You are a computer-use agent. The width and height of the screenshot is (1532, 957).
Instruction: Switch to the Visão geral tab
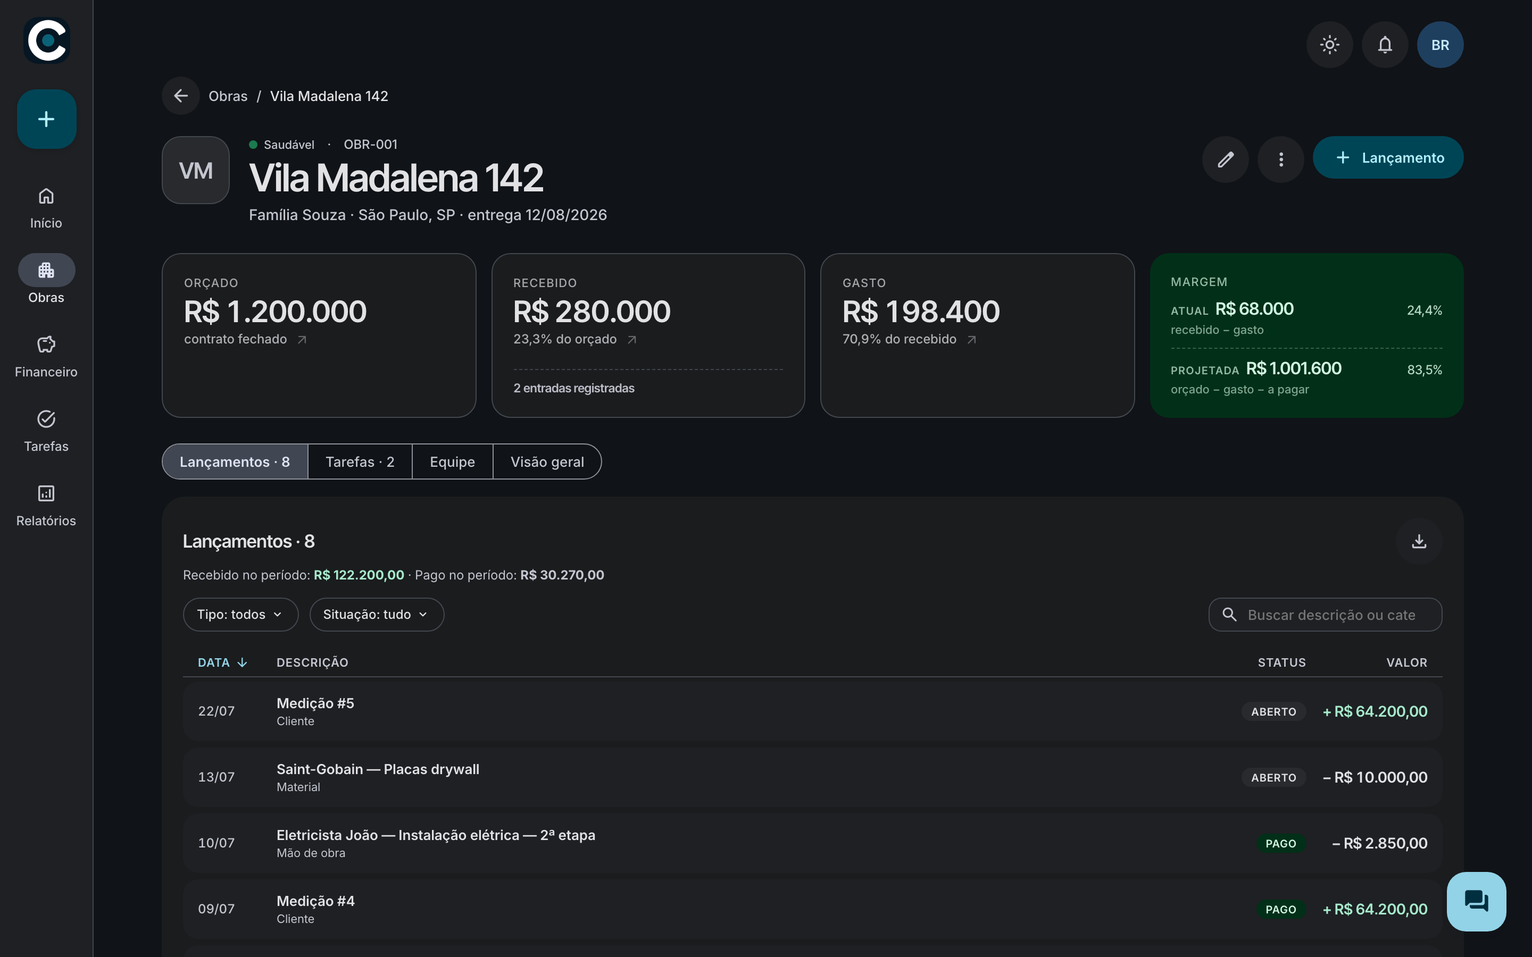tap(547, 461)
